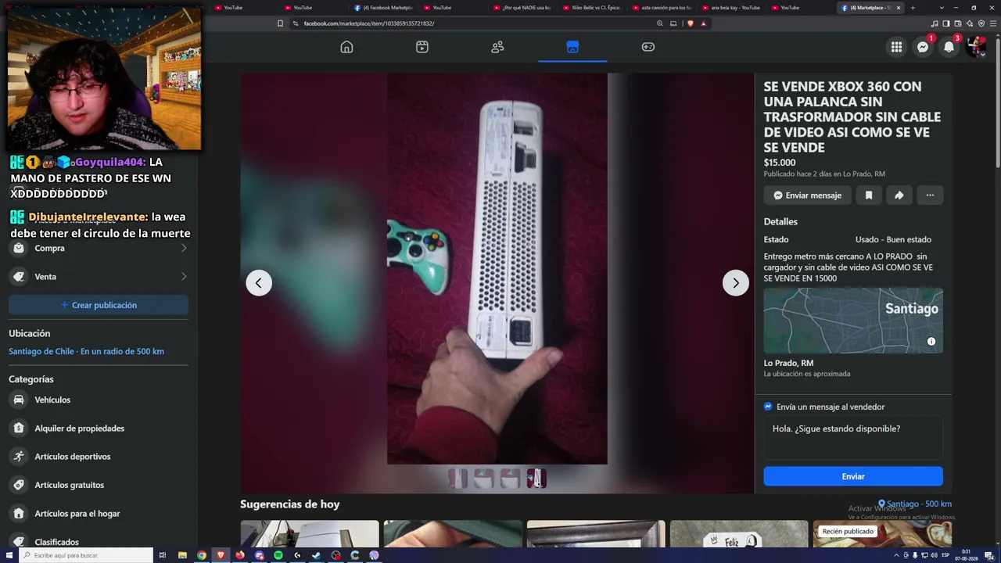
Task: Send the message with Enviar button
Action: [853, 476]
